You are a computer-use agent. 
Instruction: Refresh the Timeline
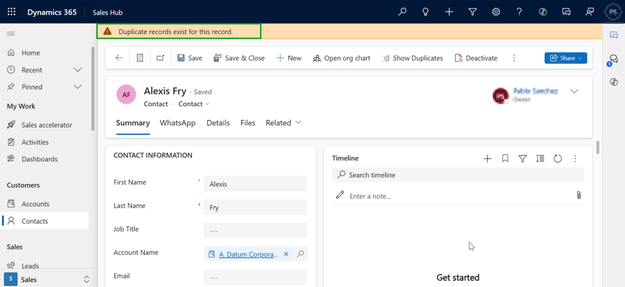(x=558, y=158)
